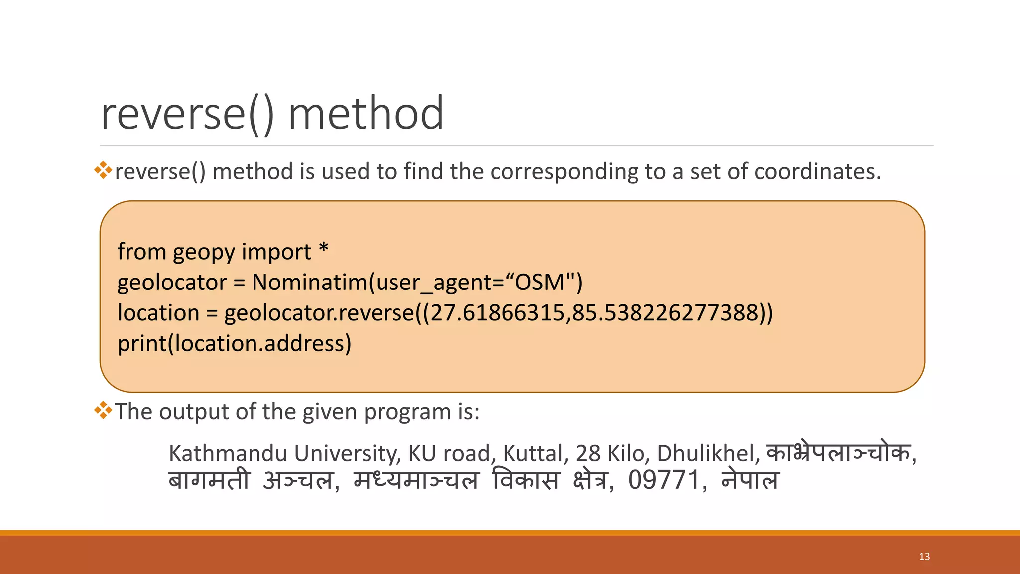The width and height of the screenshot is (1020, 574).
Task: Click the print(location.address) line
Action: [x=234, y=344]
